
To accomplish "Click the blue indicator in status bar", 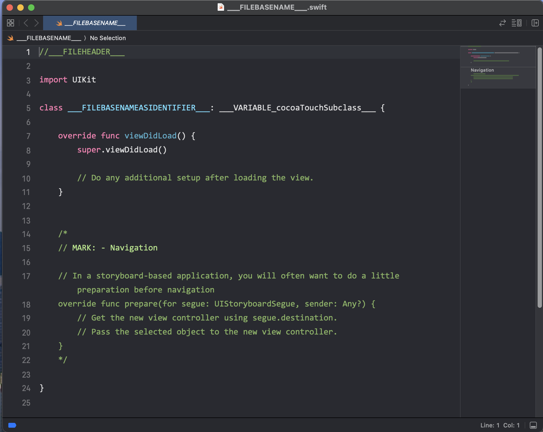I will (x=12, y=425).
